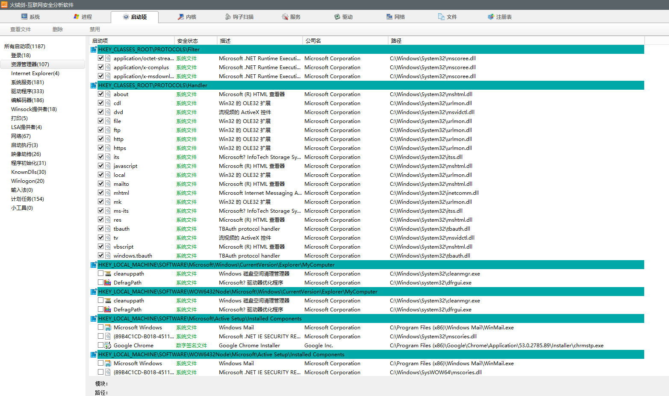Click the first cleanuppath entry icon

[x=108, y=274]
